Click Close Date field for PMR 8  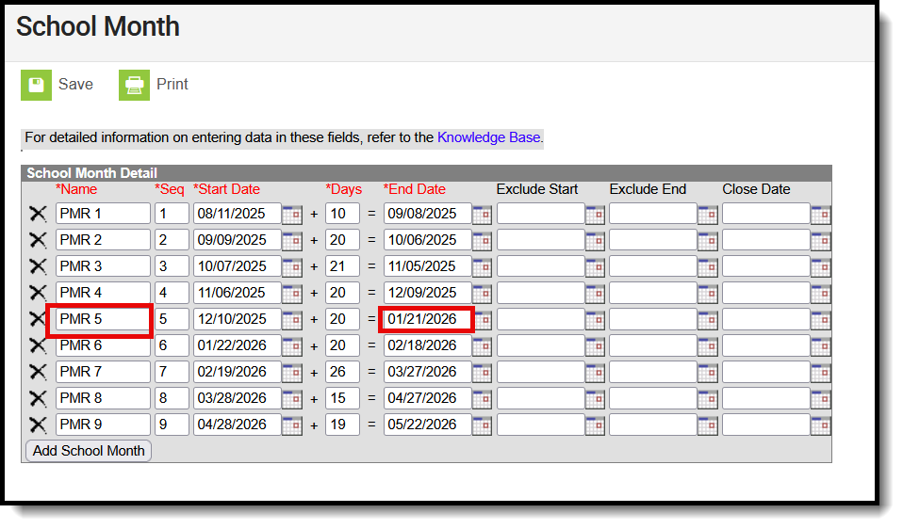tap(766, 398)
